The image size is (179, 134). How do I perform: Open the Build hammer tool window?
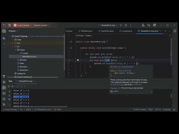(x=4, y=76)
